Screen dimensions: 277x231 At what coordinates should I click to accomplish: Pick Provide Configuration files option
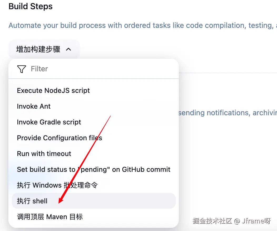click(x=60, y=138)
